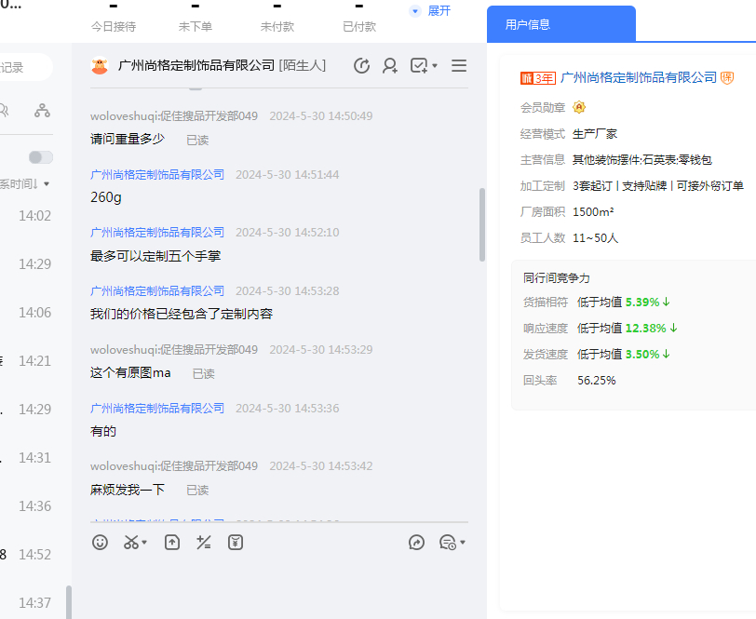Expand the add-task checkbox dropdown in header
The height and width of the screenshot is (619, 756).
(435, 66)
